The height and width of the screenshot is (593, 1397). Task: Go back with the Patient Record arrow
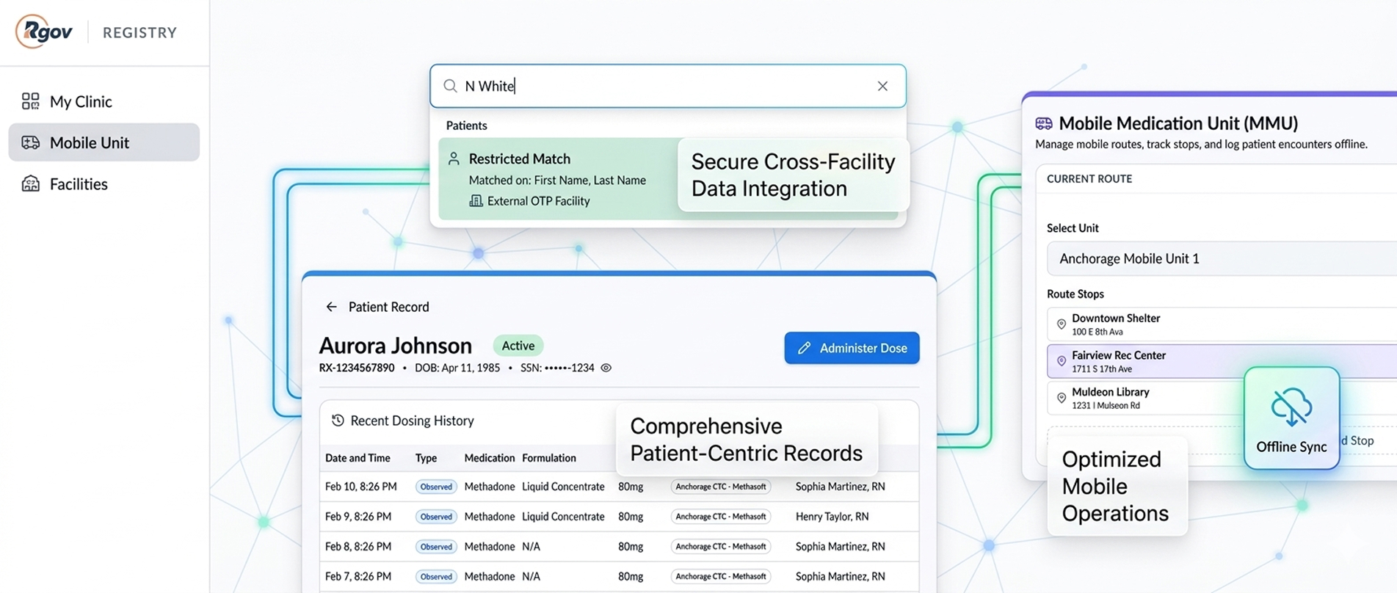tap(331, 307)
